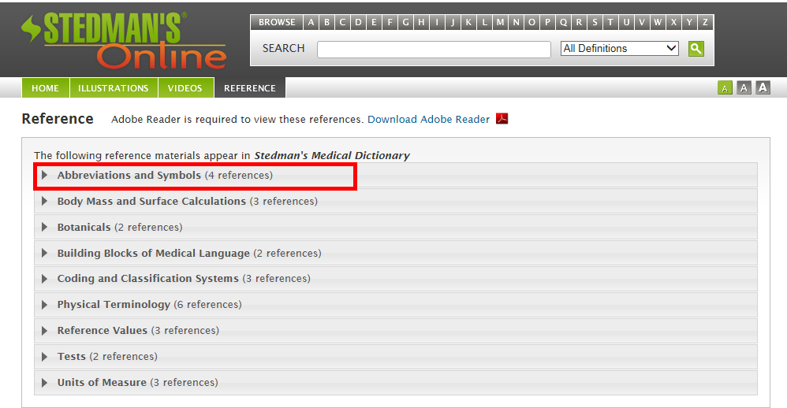787x408 pixels.
Task: Click the Adobe PDF icon
Action: click(502, 119)
